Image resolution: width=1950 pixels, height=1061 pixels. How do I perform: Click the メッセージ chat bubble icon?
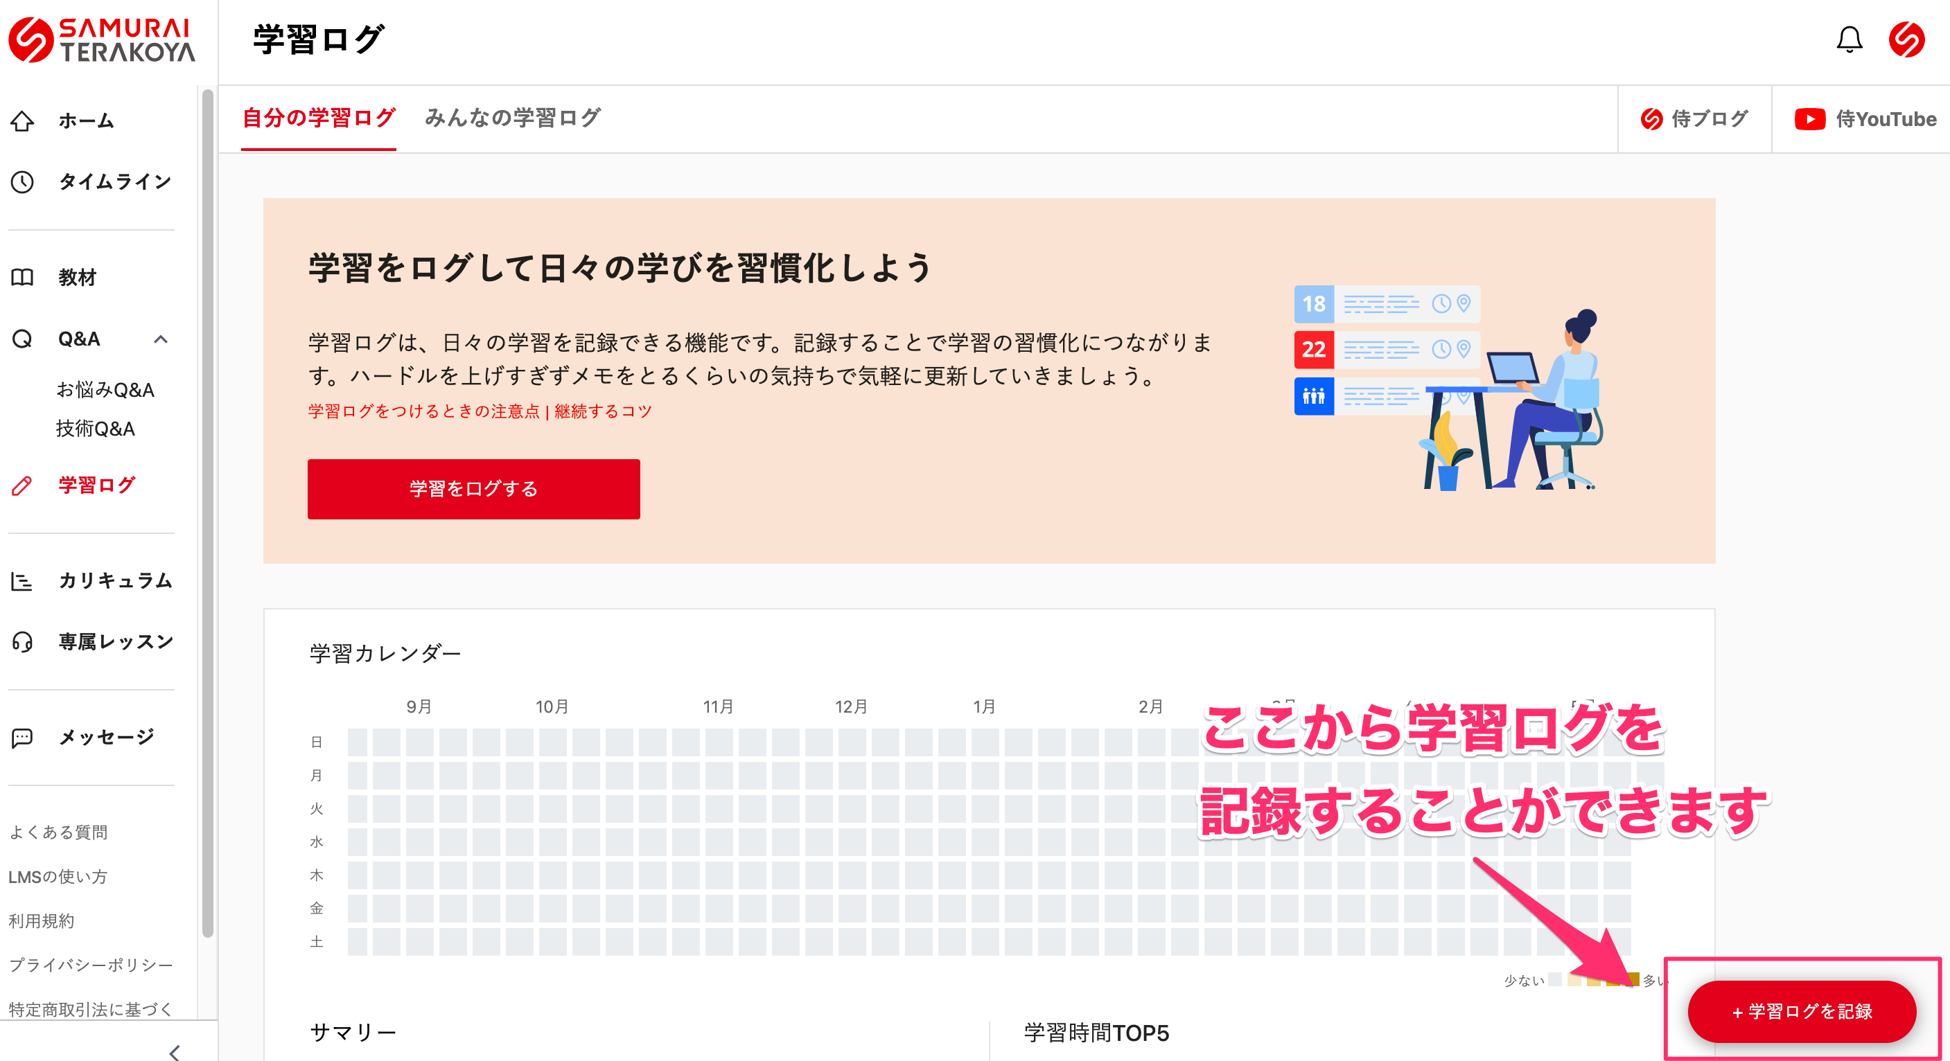pos(23,737)
